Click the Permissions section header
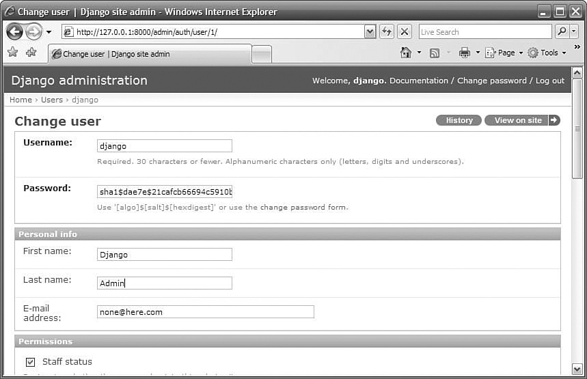Screen dimensions: 587x379 coord(288,341)
